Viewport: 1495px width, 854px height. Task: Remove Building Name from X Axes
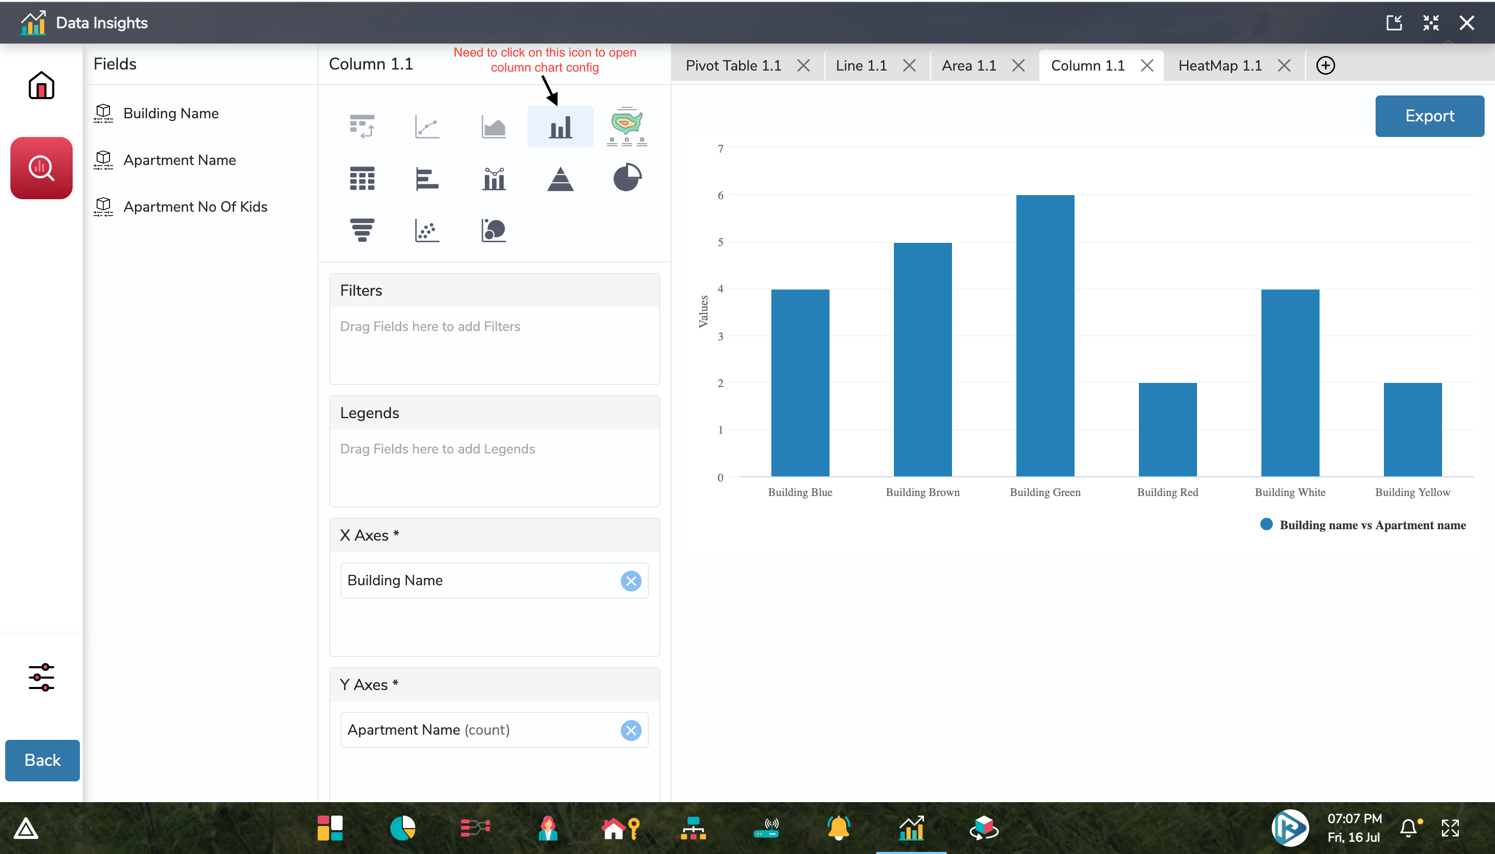click(x=631, y=581)
